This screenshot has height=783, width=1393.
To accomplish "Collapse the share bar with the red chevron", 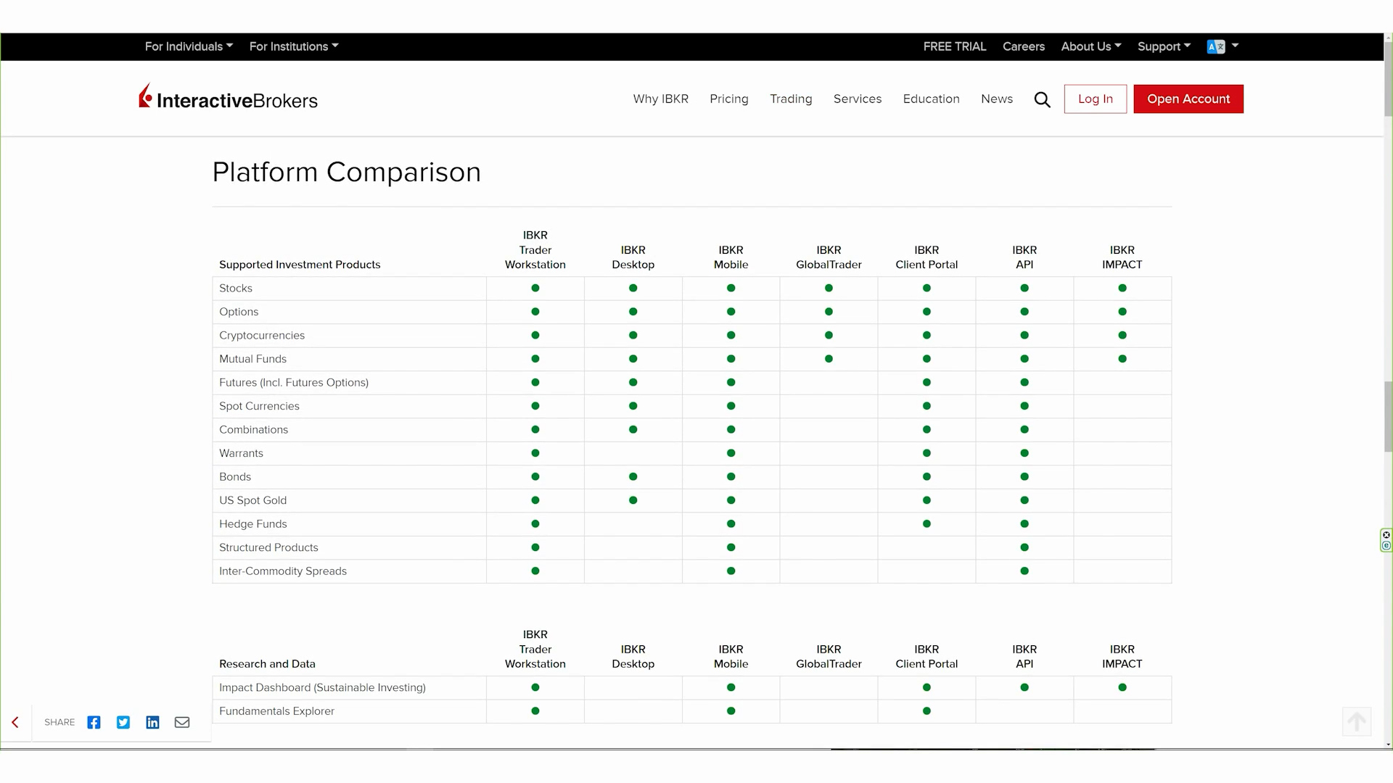I will [x=15, y=722].
